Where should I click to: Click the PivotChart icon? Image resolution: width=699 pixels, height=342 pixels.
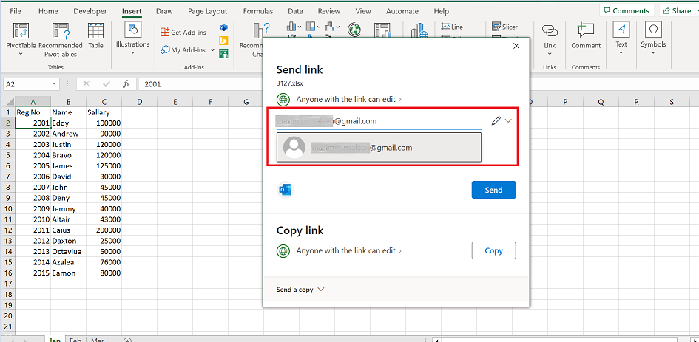click(382, 30)
